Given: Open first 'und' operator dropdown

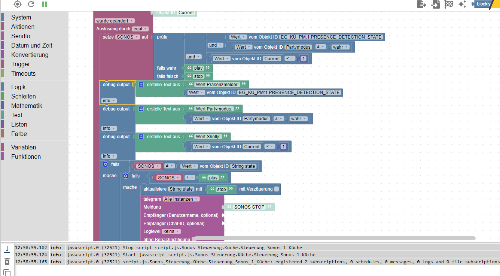Looking at the screenshot, I should click(216, 45).
